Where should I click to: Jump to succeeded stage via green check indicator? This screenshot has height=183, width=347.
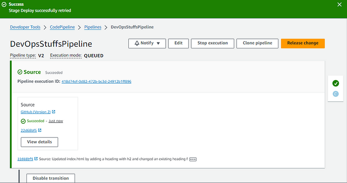point(335,83)
